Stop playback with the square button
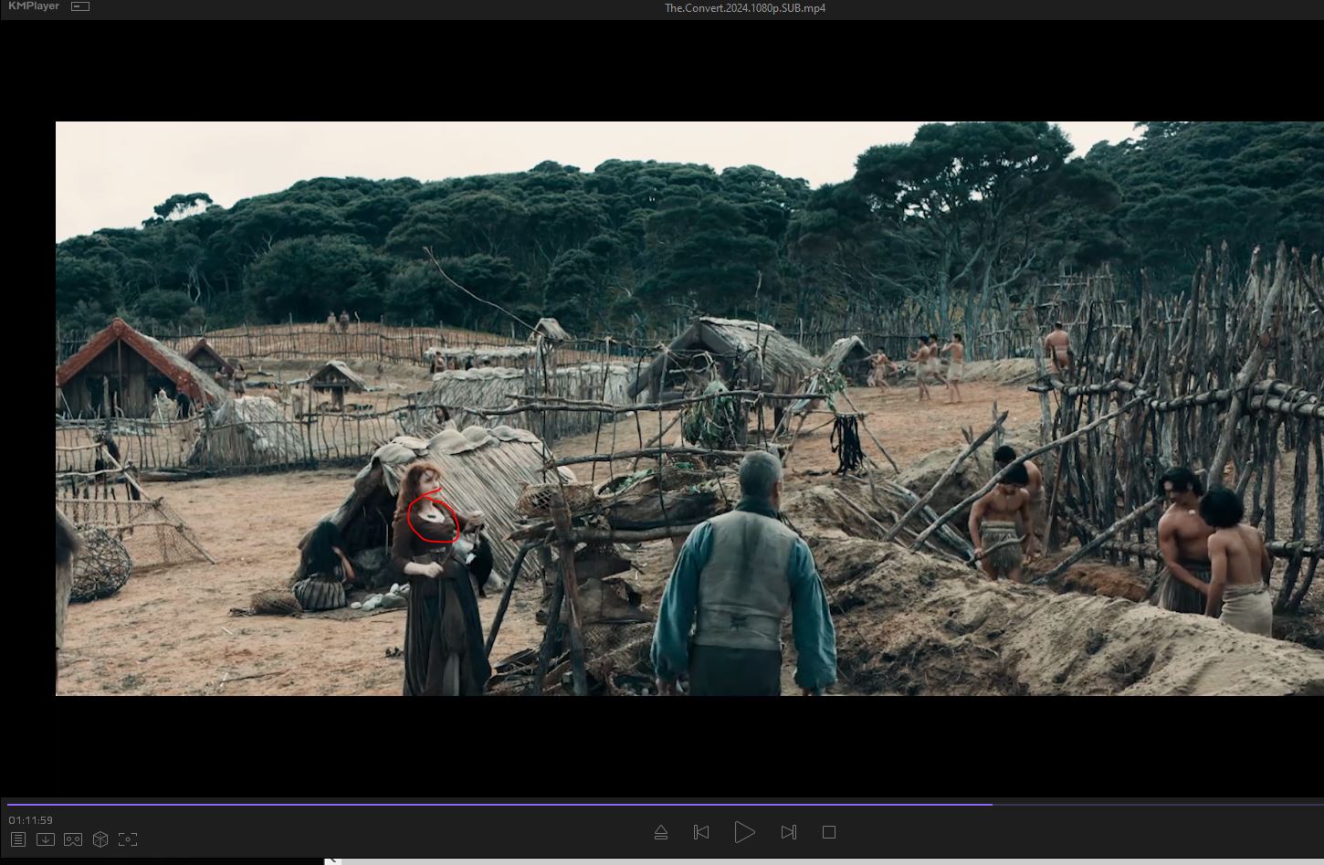Viewport: 1324px width, 865px height. pyautogui.click(x=829, y=832)
